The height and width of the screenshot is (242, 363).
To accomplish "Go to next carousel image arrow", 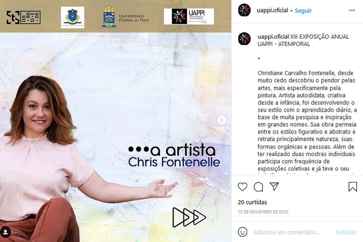I will click(x=222, y=120).
